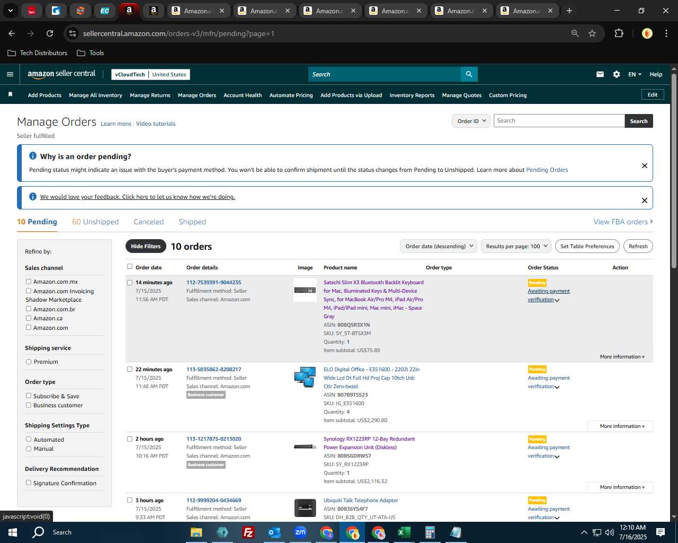Click the Refresh button

point(638,246)
